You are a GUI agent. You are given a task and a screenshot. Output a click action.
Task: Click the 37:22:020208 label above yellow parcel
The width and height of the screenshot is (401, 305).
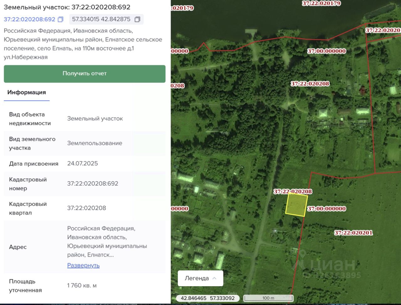click(x=293, y=191)
